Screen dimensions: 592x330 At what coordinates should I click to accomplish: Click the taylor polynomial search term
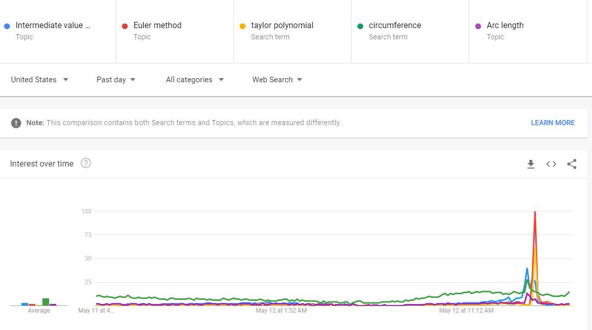click(x=282, y=26)
